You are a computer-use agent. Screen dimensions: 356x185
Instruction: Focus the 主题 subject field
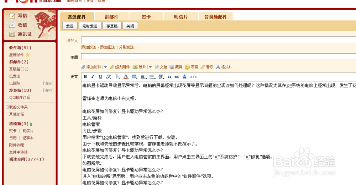pos(219,56)
